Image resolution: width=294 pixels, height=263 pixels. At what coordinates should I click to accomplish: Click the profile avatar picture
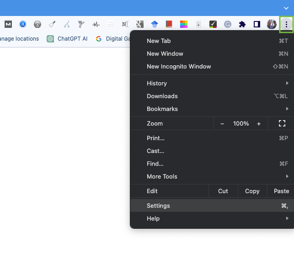coord(272,24)
